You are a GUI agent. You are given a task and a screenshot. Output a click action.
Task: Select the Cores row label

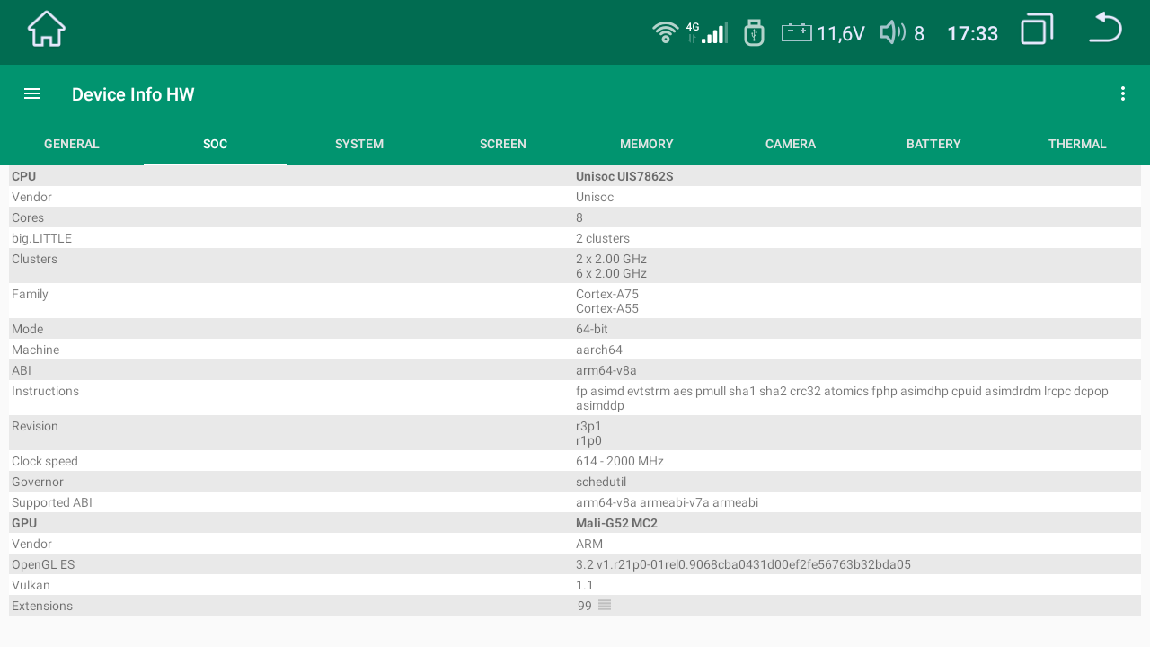pyautogui.click(x=28, y=217)
